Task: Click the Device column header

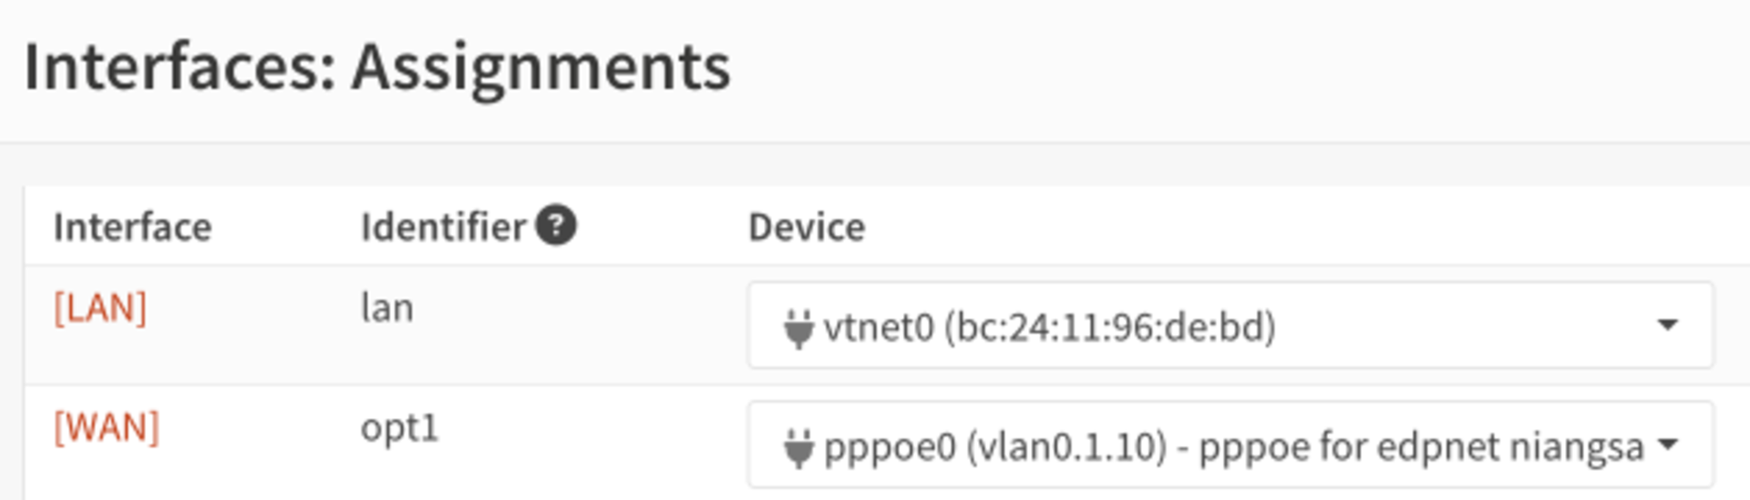Action: point(807,227)
